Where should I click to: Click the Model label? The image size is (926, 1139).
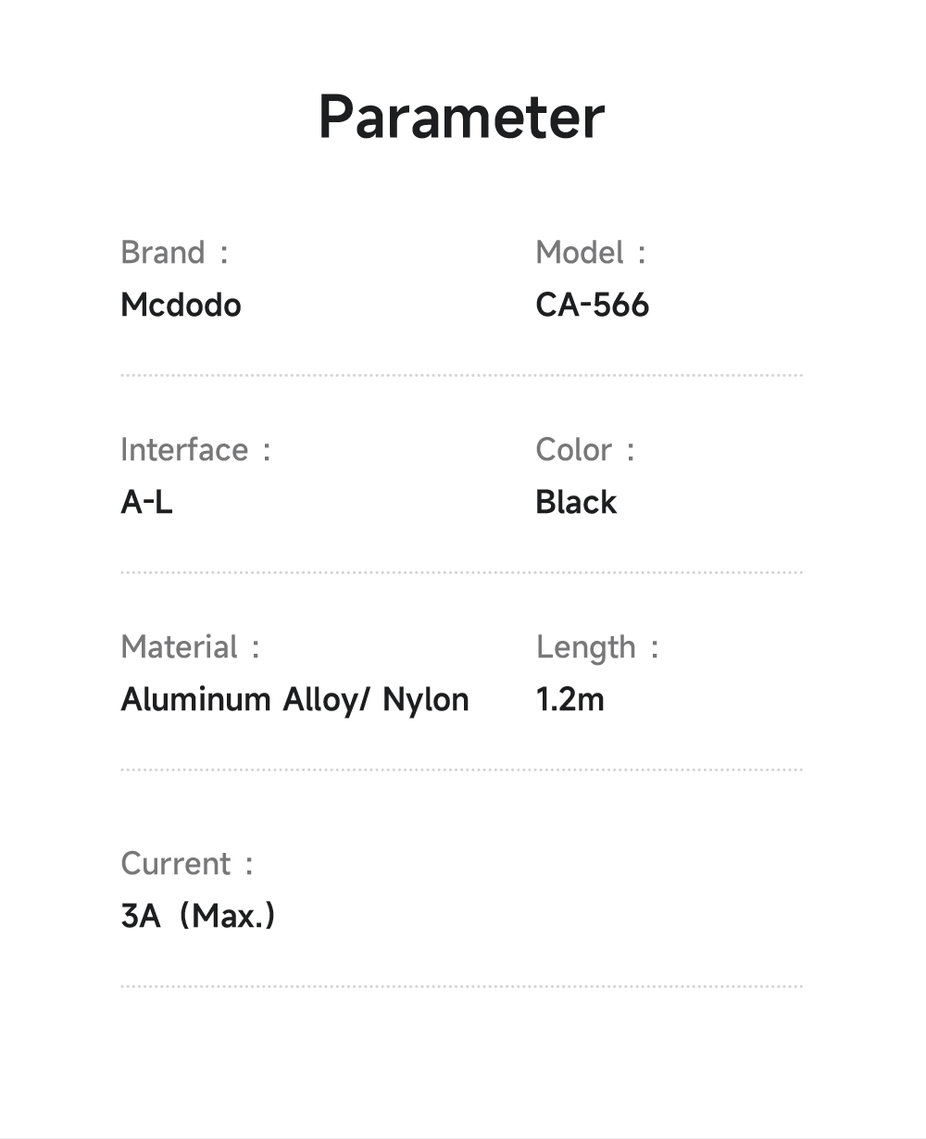pyautogui.click(x=580, y=253)
